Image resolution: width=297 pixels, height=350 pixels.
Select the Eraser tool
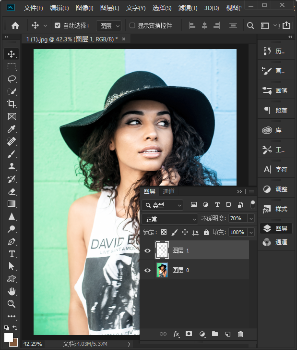pos(12,191)
